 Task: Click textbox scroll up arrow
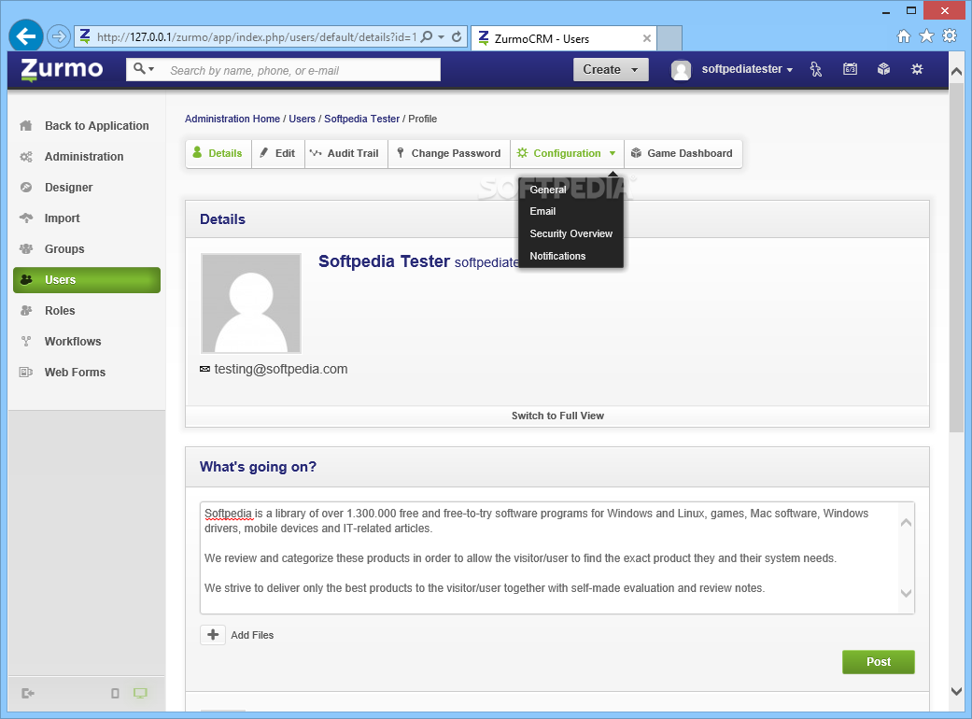pyautogui.click(x=906, y=523)
